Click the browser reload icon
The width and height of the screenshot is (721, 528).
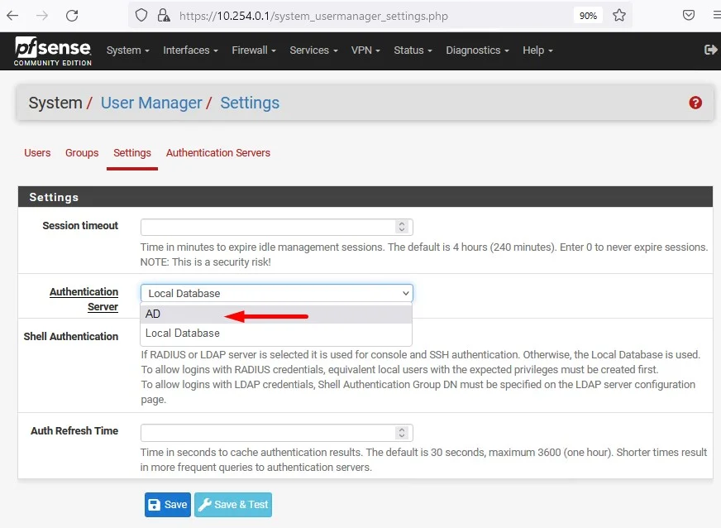click(x=72, y=16)
